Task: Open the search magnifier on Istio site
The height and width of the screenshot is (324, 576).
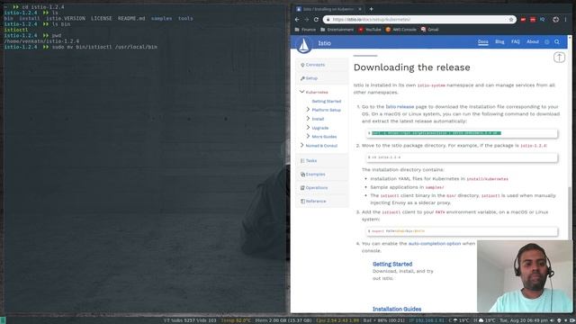Action: point(557,42)
